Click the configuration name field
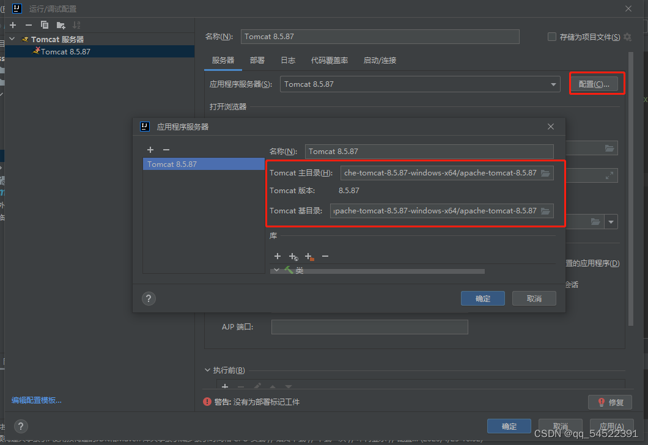648x445 pixels. click(380, 36)
